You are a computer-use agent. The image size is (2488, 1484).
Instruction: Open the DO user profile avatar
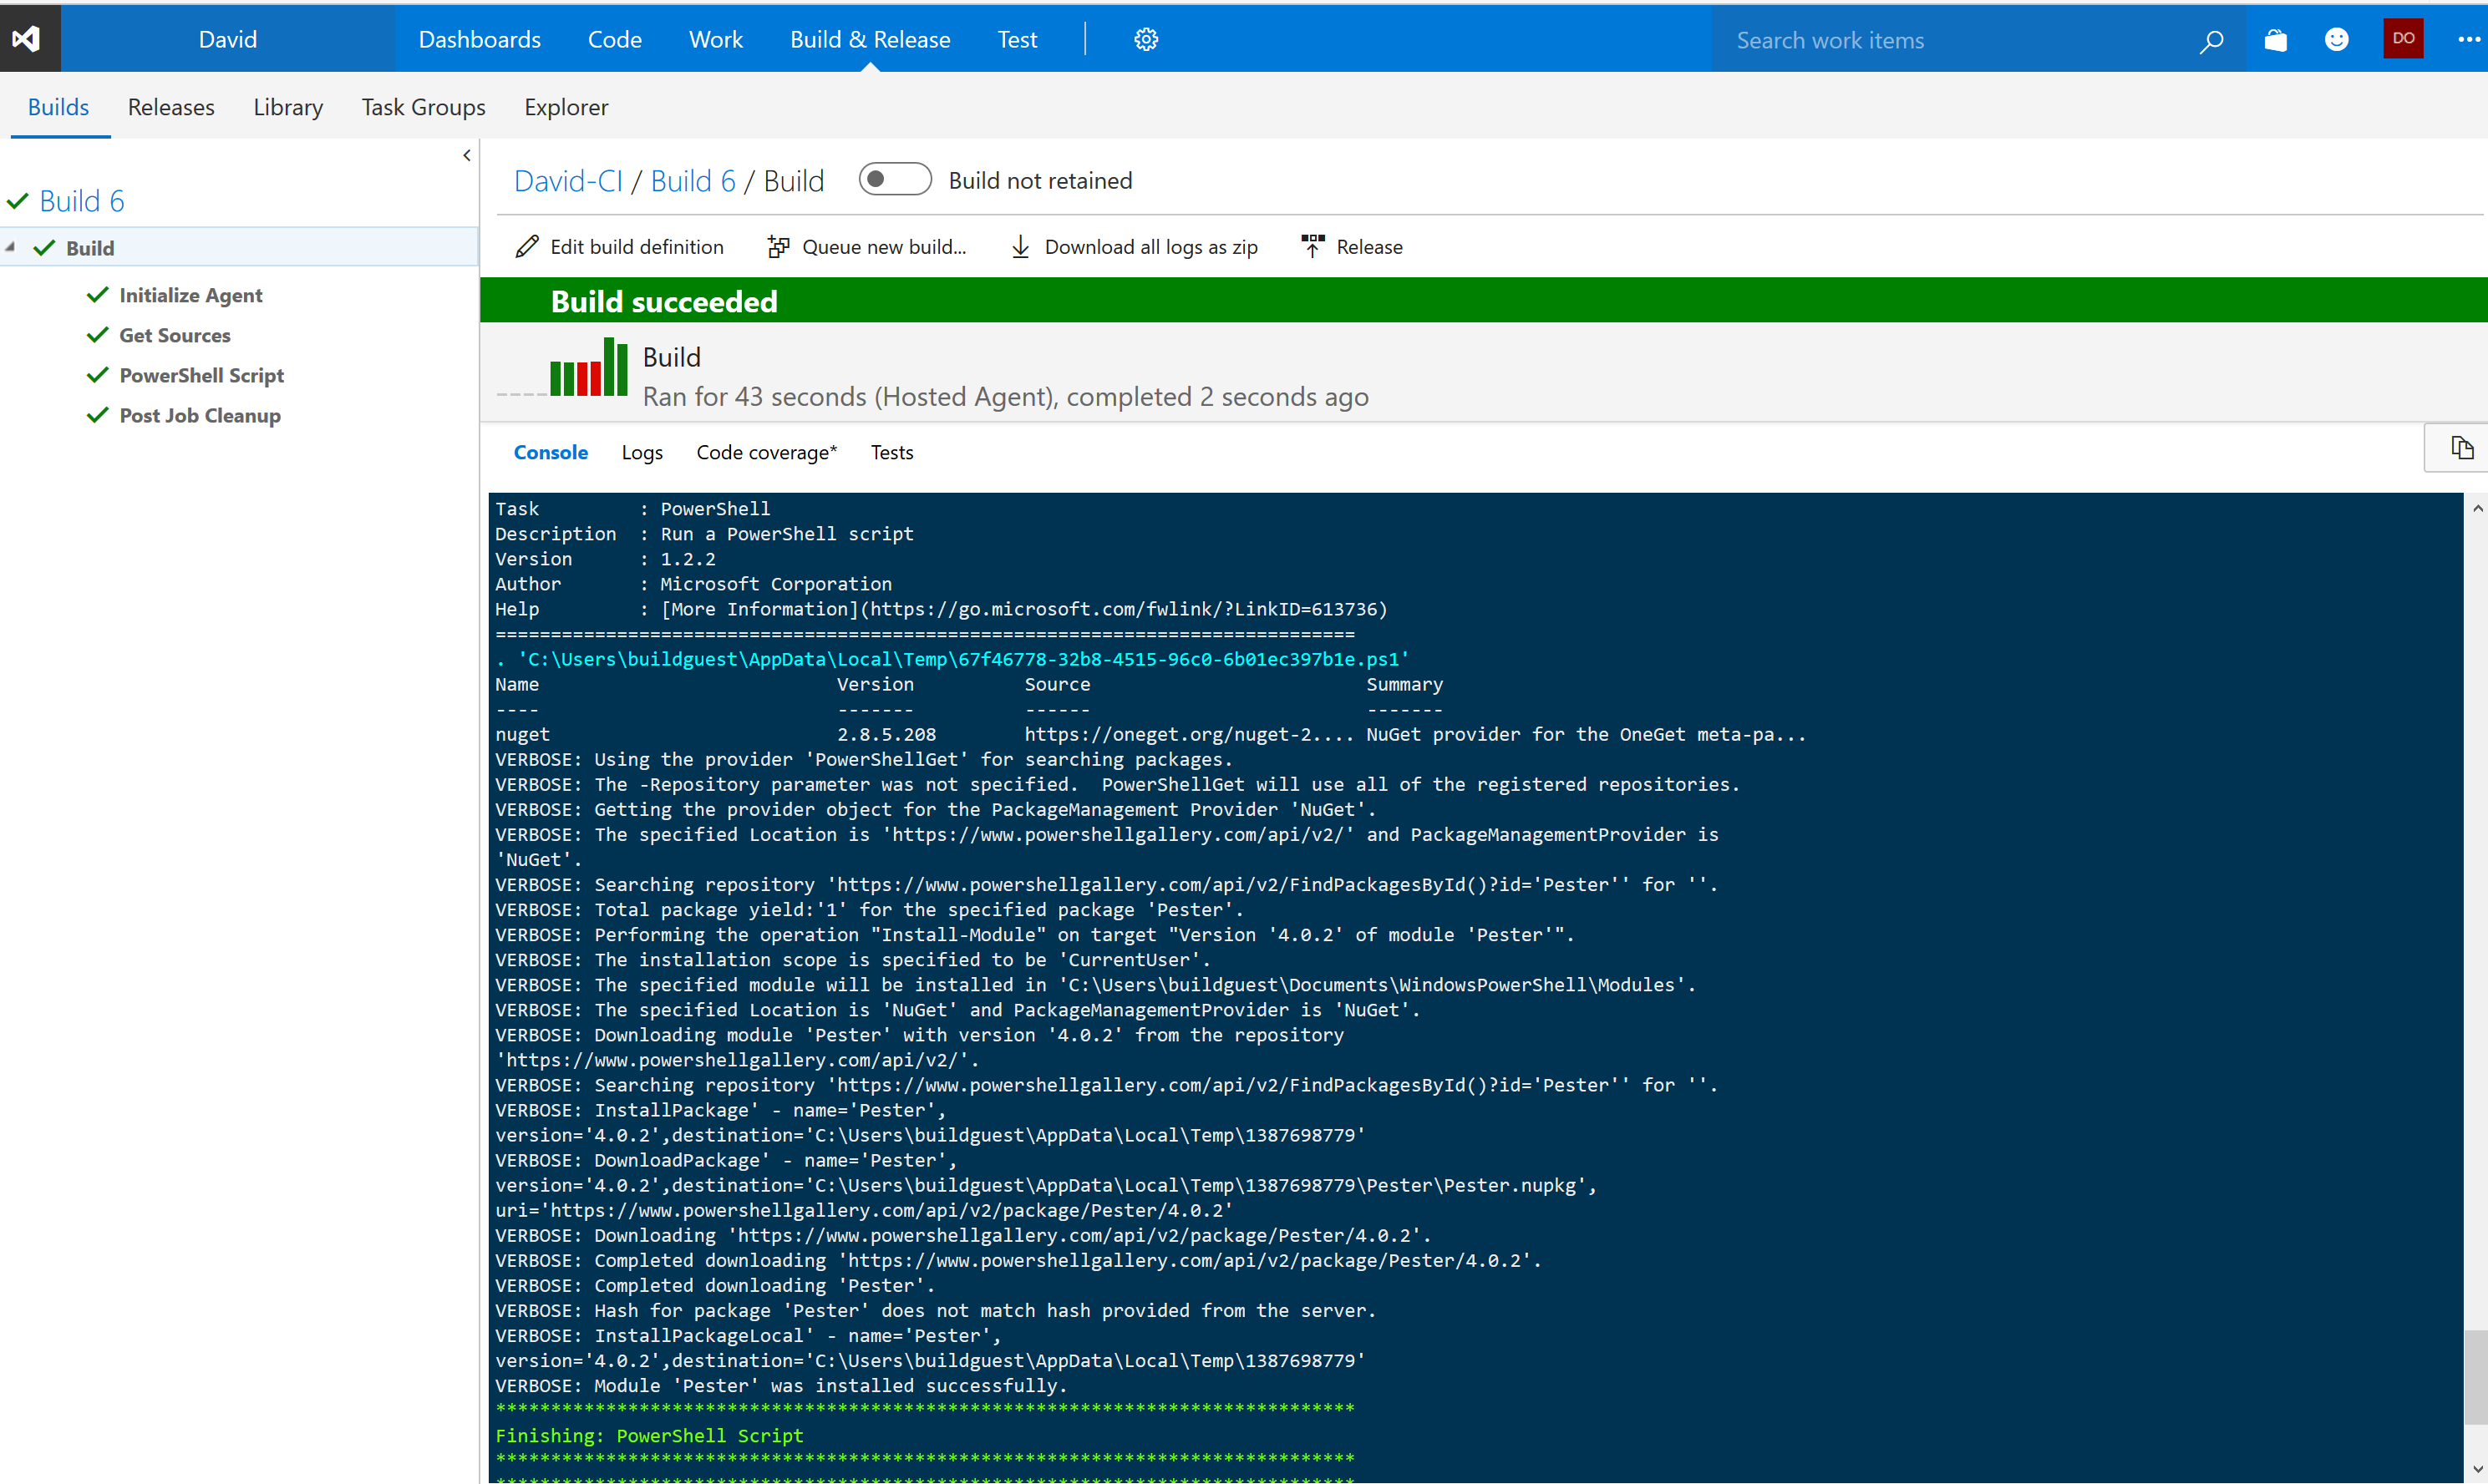click(x=2403, y=39)
